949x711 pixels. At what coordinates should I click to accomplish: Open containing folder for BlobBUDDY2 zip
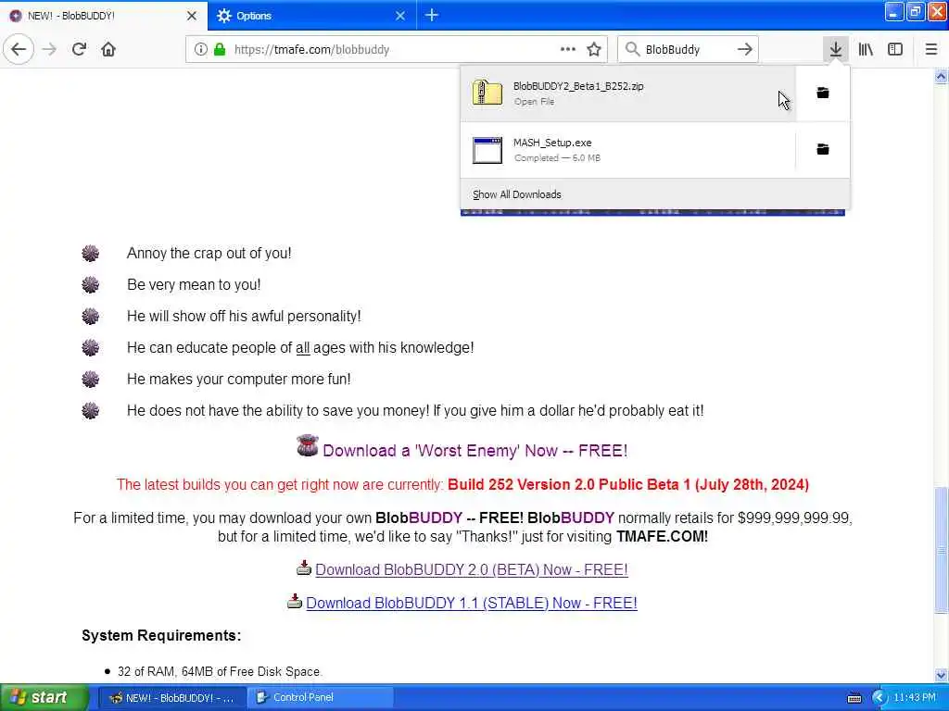click(x=823, y=94)
